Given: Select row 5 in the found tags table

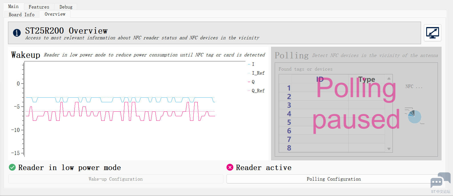Looking at the screenshot, I should (x=289, y=122).
